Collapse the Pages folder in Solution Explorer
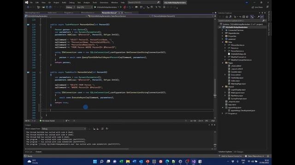Viewport: 295px width, 165px height. [223, 63]
